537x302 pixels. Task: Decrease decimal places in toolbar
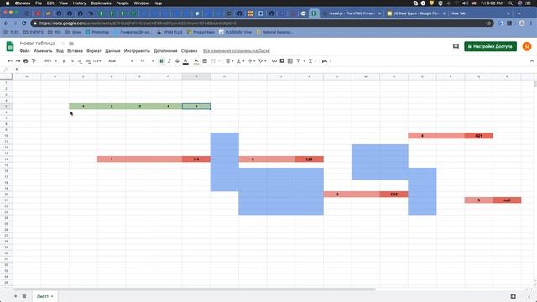[x=80, y=61]
